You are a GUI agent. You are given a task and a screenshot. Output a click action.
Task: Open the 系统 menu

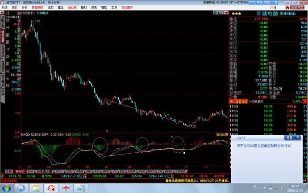coord(4,8)
